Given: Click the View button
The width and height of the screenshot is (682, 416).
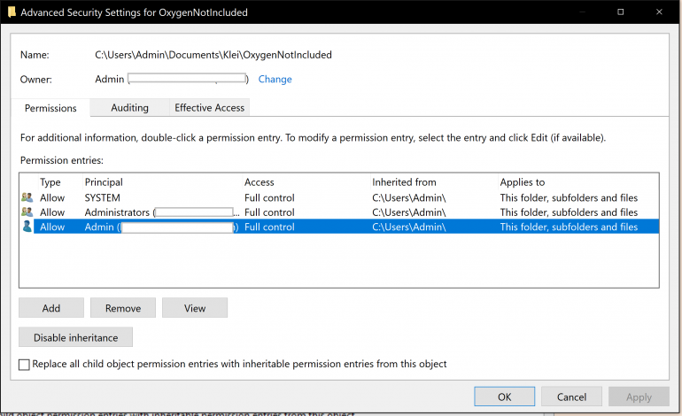Looking at the screenshot, I should (195, 308).
